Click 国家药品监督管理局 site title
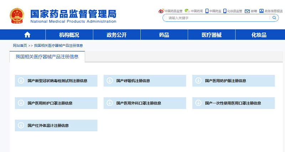Viewport: 285px width, 152px height. (x=73, y=14)
